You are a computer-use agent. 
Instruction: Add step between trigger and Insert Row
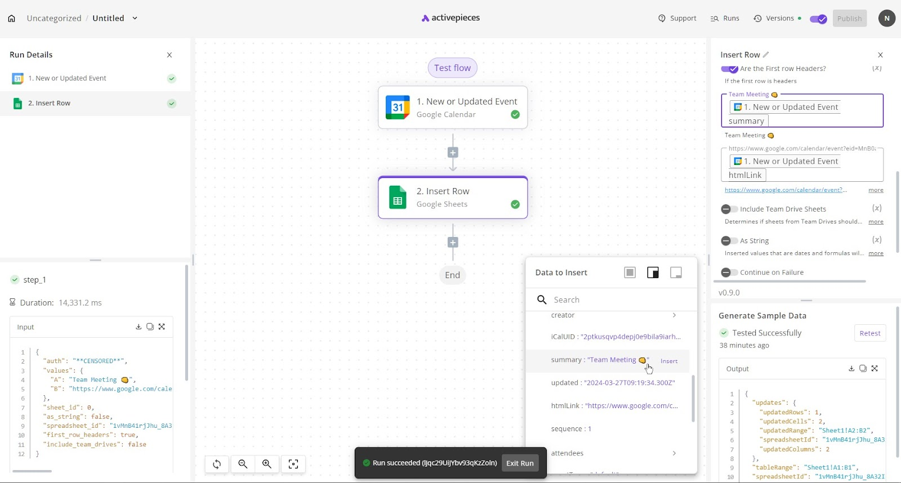coord(453,153)
